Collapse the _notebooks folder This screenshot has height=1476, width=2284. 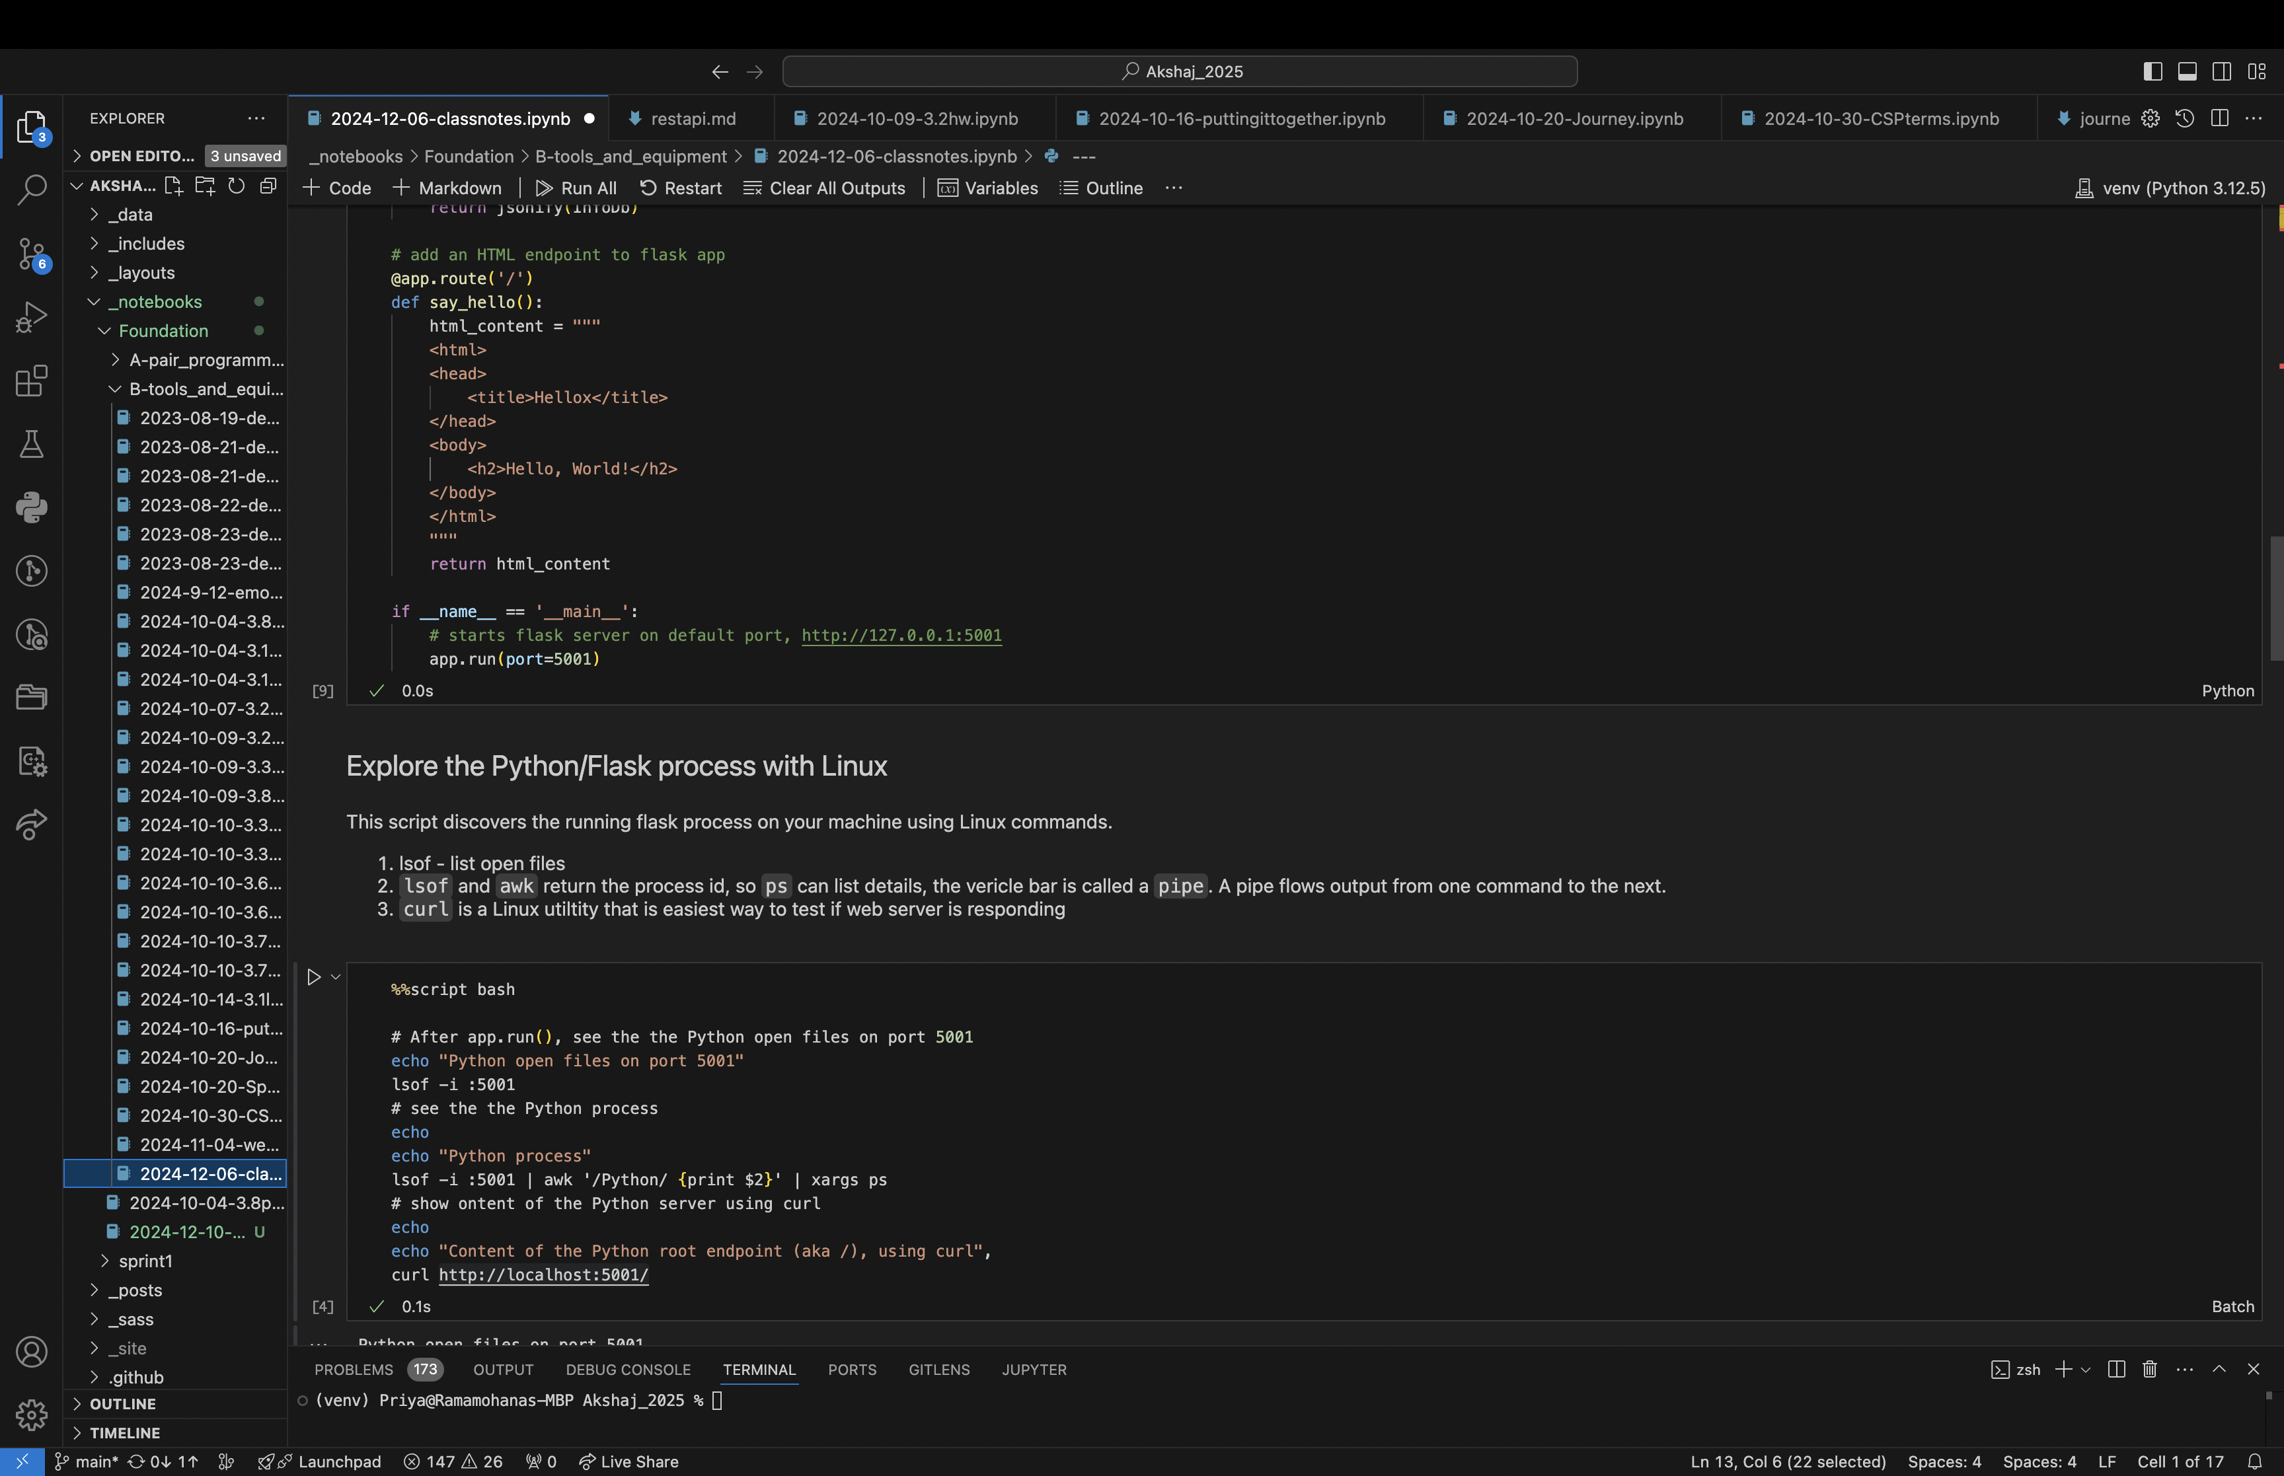tap(176, 302)
